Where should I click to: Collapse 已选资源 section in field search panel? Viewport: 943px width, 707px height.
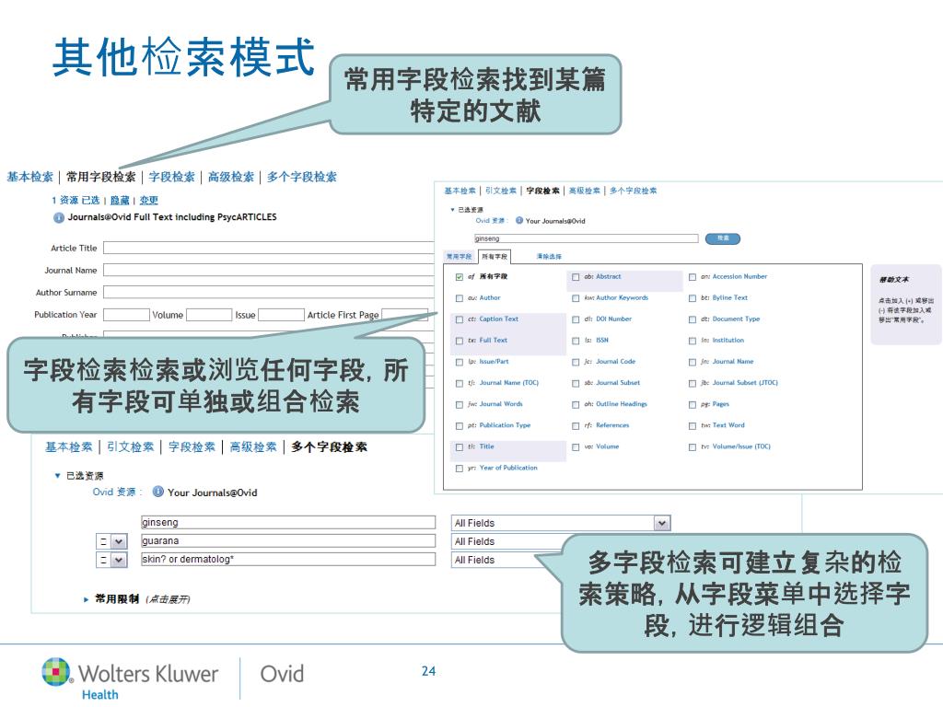click(x=452, y=209)
